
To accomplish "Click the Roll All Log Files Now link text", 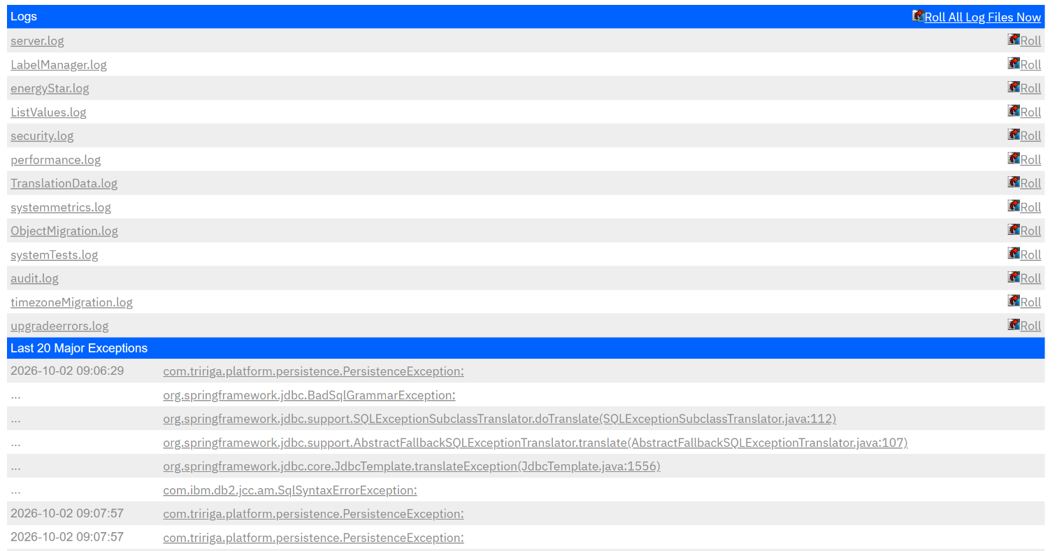I will pos(983,17).
